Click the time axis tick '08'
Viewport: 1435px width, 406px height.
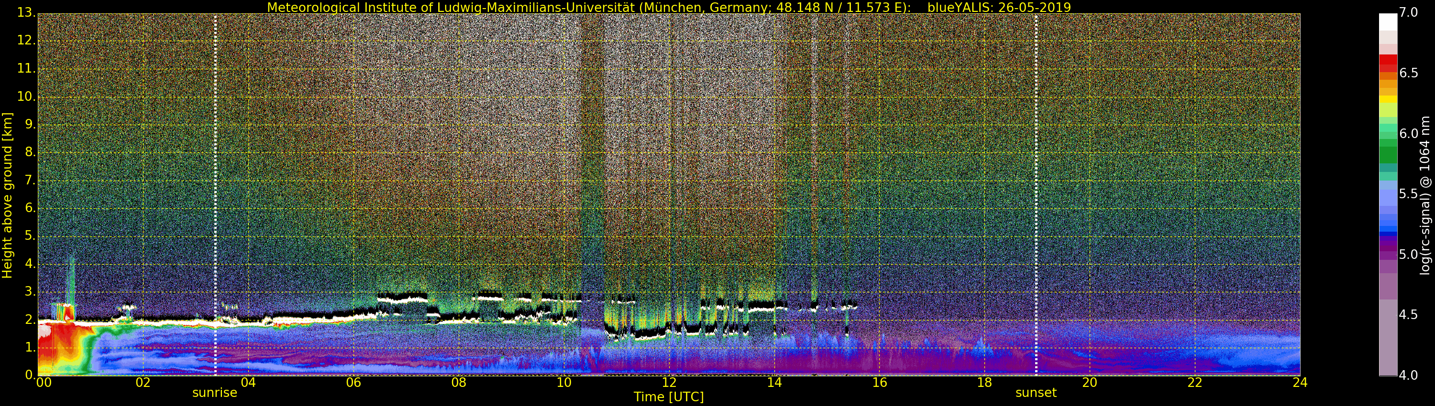coord(458,383)
